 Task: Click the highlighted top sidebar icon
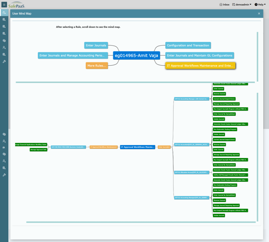tap(4, 12)
